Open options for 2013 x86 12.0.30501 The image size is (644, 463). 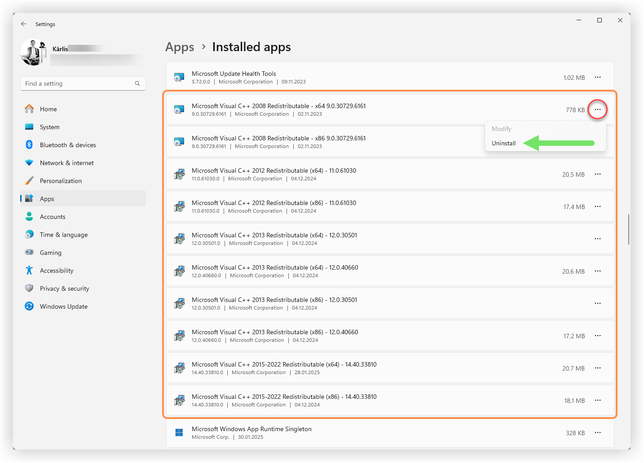[x=598, y=303]
